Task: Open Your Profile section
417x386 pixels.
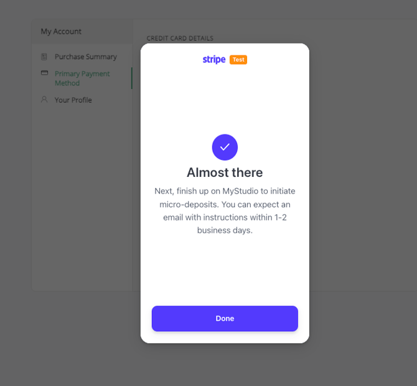Action: pyautogui.click(x=73, y=100)
